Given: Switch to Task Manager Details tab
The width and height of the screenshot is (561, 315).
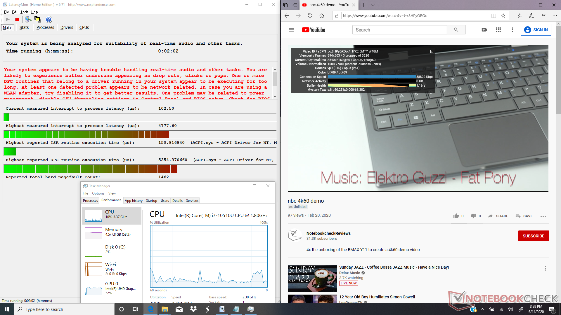Looking at the screenshot, I should tap(177, 201).
